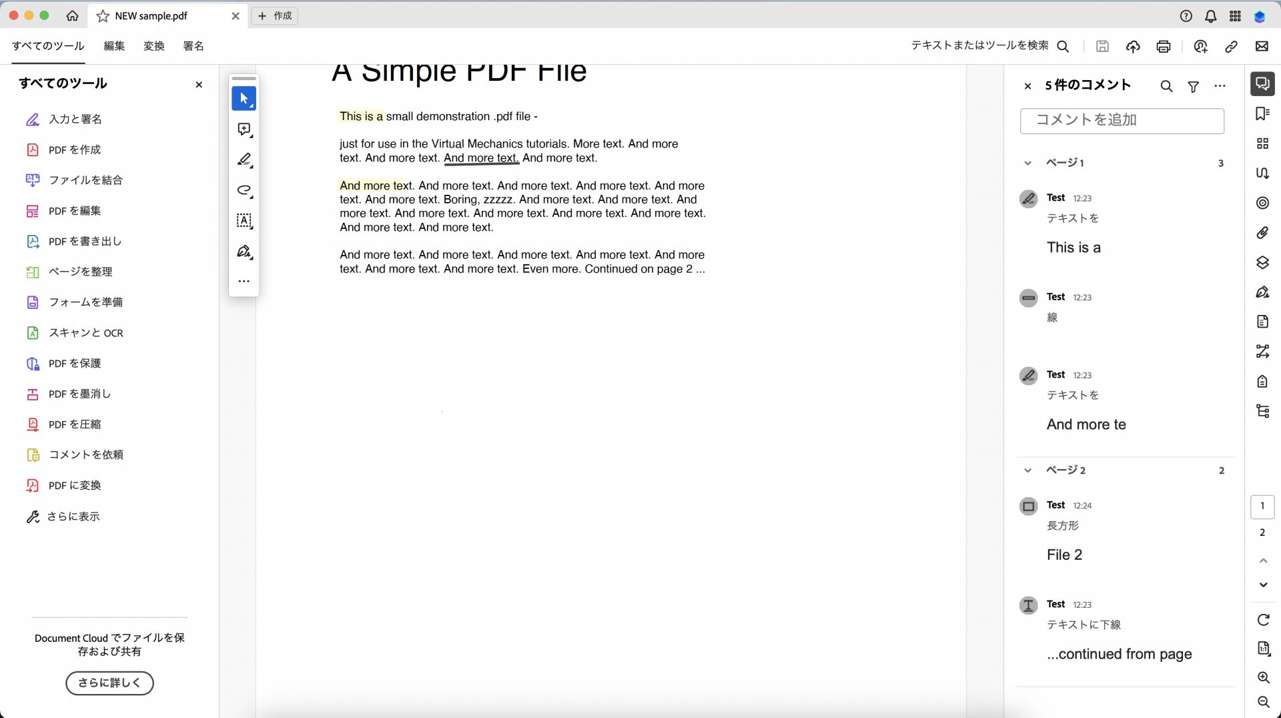This screenshot has width=1281, height=718.
Task: Open notifications bell icon
Action: coord(1210,16)
